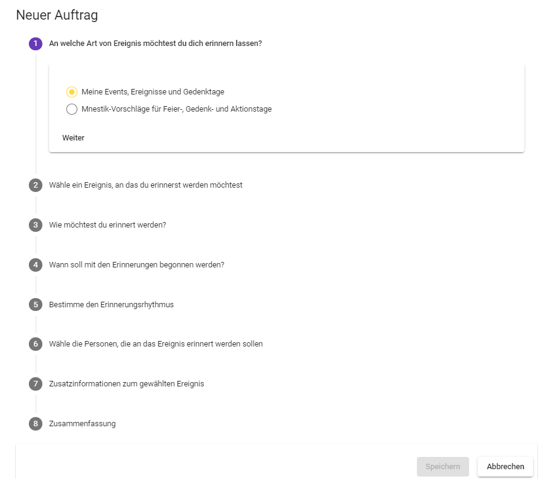The width and height of the screenshot is (544, 479).
Task: Click the step 3 number circle
Action: (x=36, y=224)
